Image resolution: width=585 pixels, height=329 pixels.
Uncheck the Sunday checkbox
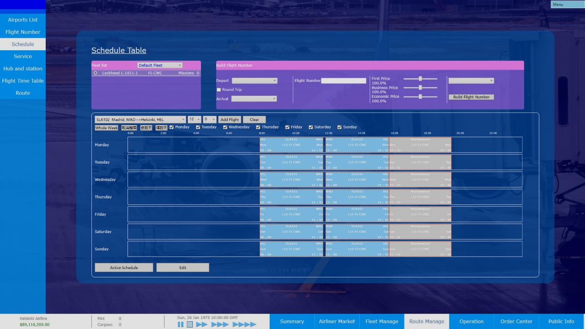click(x=339, y=127)
